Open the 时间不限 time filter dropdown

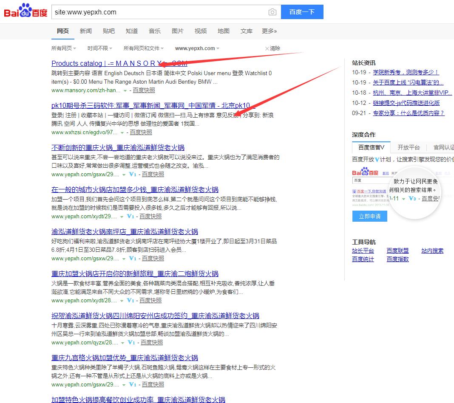[x=99, y=48]
